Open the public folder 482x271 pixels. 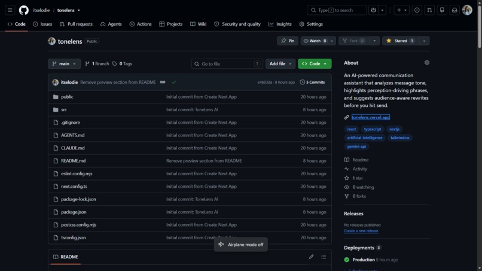[67, 96]
